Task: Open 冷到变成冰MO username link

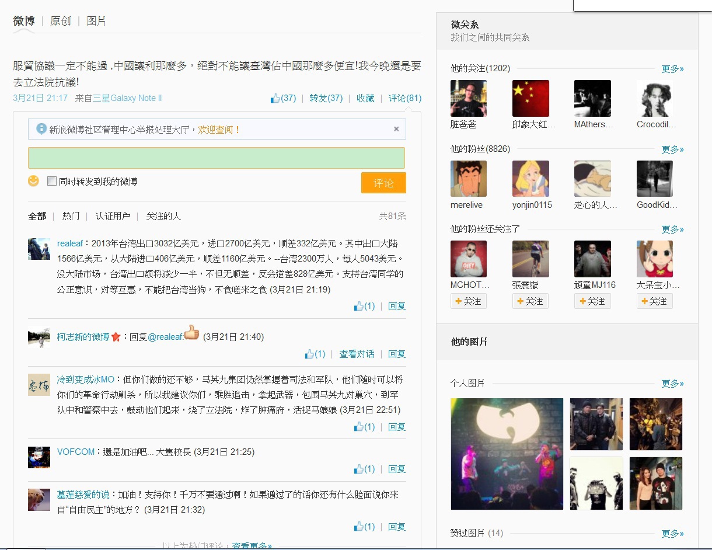Action: click(x=85, y=380)
